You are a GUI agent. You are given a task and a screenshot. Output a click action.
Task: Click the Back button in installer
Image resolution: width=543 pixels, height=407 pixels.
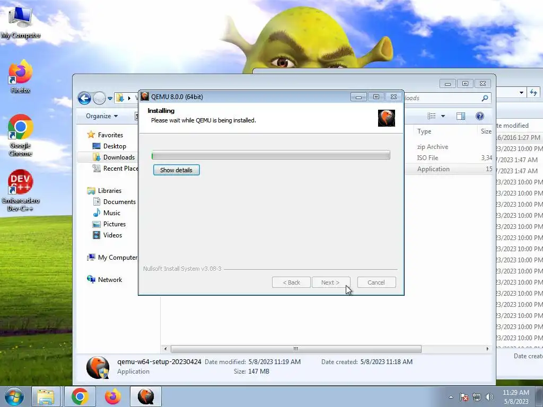(291, 282)
